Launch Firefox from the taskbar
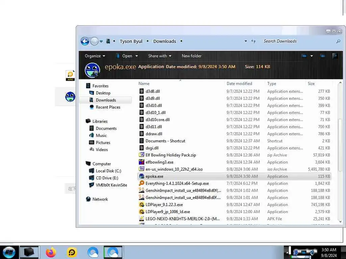This screenshot has height=259, width=346. (51, 252)
